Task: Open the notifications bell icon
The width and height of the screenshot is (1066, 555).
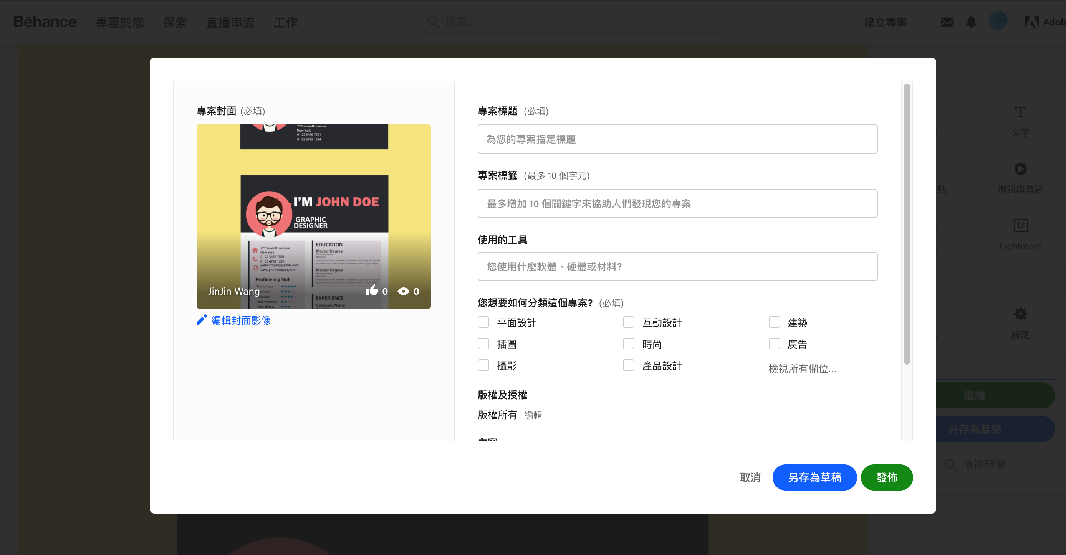Action: (x=971, y=22)
